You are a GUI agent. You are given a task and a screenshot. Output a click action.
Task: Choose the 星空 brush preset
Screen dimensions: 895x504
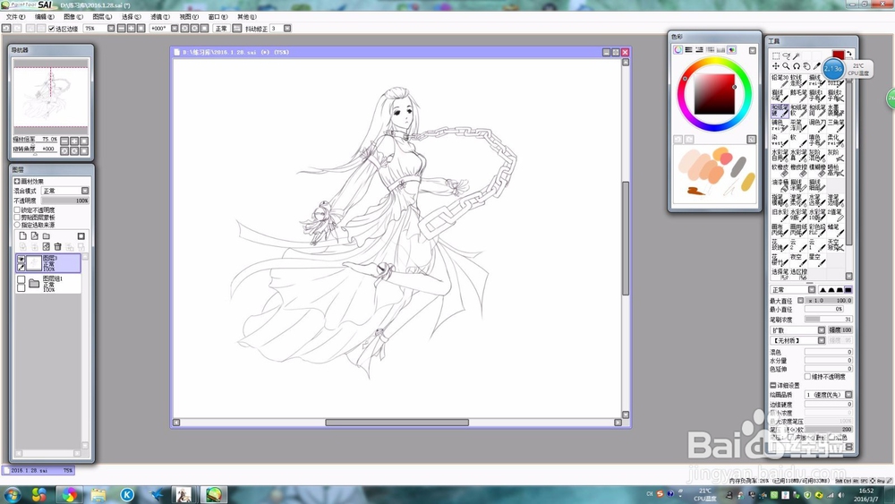click(x=817, y=260)
